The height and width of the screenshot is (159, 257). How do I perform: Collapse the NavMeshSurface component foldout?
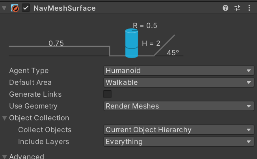click(x=4, y=8)
